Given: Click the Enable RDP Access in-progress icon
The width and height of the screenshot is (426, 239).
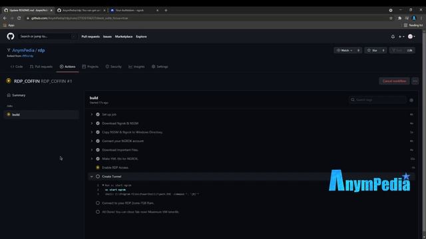Looking at the screenshot, I should point(98,167).
